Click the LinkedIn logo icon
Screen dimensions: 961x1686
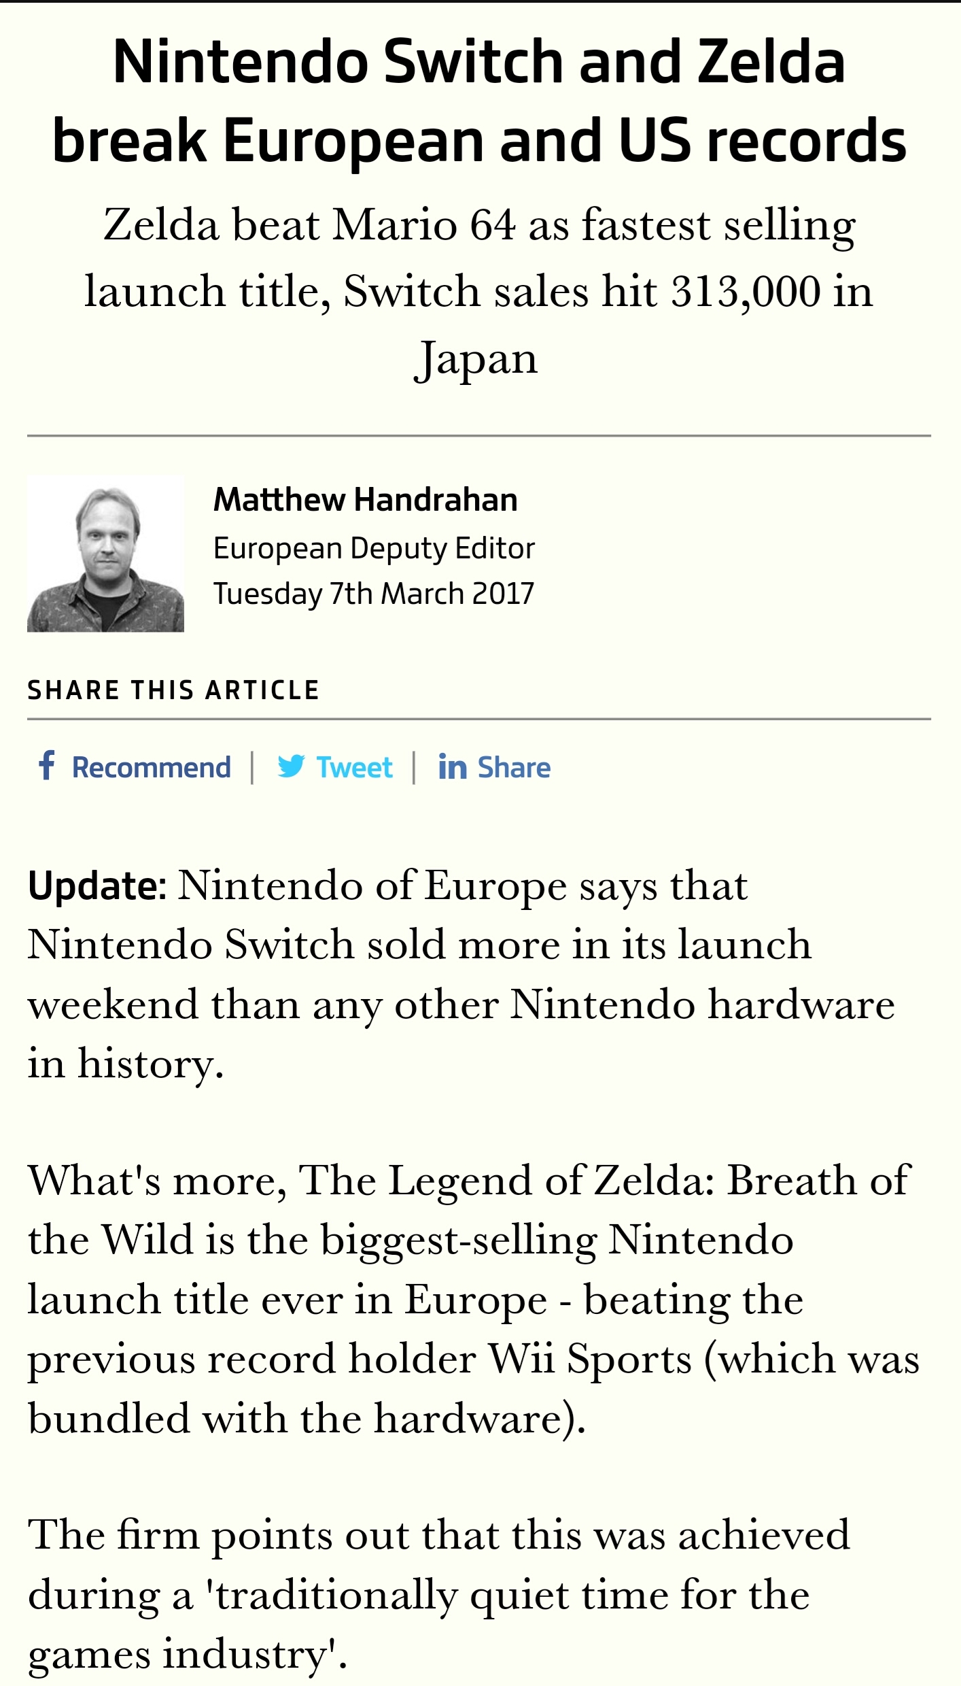pos(453,767)
